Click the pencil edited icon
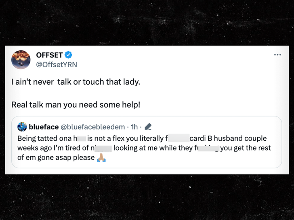Screen dimensions: 294x220 click(147, 127)
